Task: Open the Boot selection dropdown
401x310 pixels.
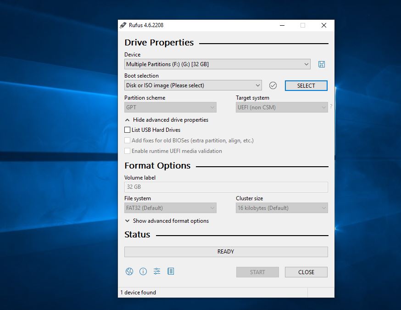Action: tap(193, 85)
